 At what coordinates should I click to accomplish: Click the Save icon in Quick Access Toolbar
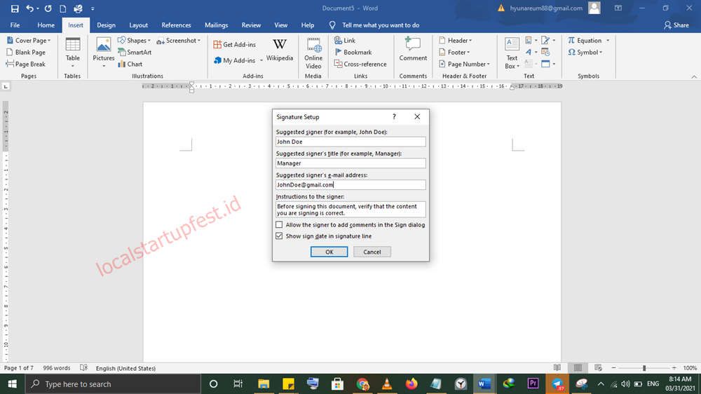(15, 8)
